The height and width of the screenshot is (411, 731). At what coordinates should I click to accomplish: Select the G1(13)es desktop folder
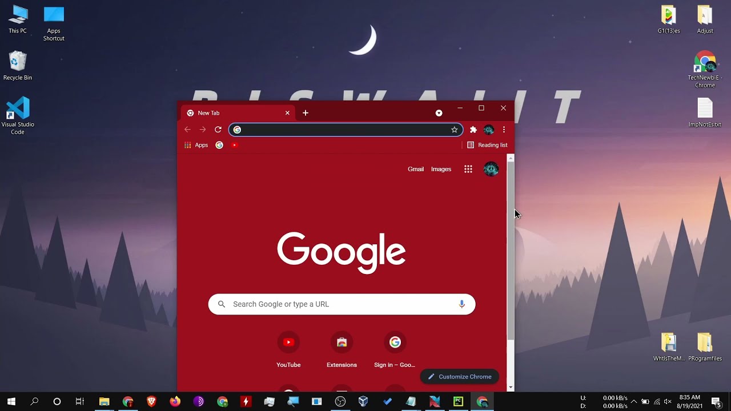coord(669,19)
